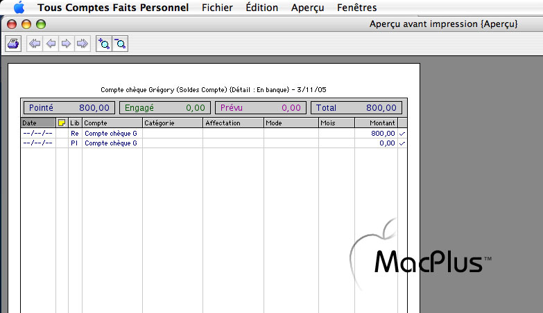The height and width of the screenshot is (313, 543).
Task: Click the 0,00 amount in the Montant column
Action: pos(387,143)
